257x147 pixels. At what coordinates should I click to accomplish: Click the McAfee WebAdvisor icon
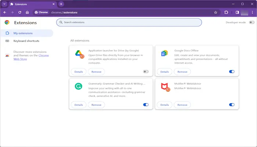tap(165, 87)
